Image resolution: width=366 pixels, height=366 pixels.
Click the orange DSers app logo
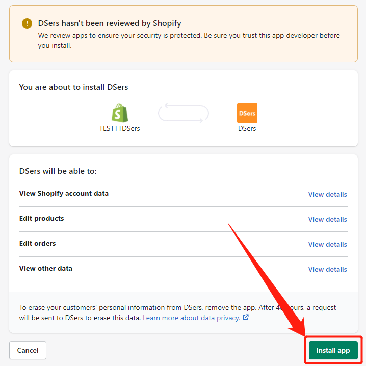(x=247, y=113)
